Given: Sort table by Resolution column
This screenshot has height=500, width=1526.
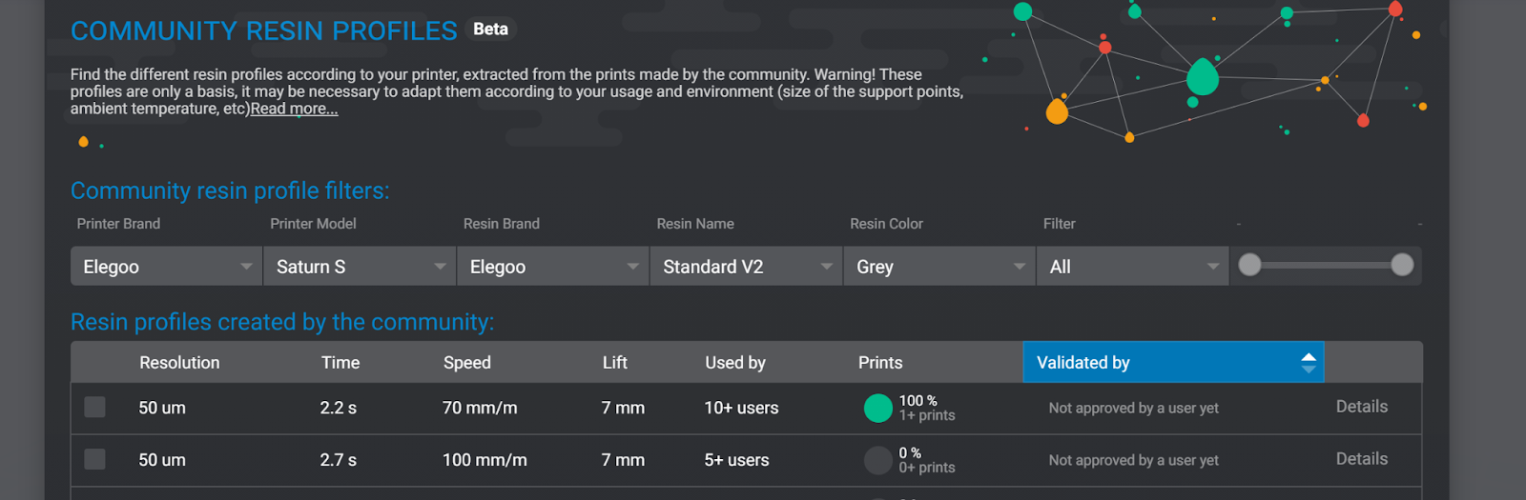Looking at the screenshot, I should (x=179, y=363).
